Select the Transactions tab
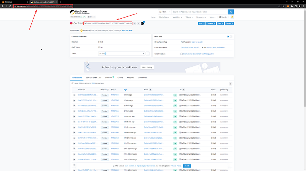 coord(77,78)
